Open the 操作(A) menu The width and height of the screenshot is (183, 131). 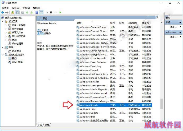[16, 8]
